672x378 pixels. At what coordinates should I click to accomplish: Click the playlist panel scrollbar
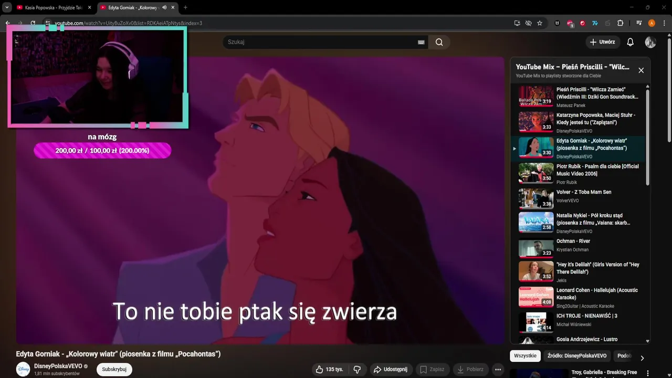[647, 136]
